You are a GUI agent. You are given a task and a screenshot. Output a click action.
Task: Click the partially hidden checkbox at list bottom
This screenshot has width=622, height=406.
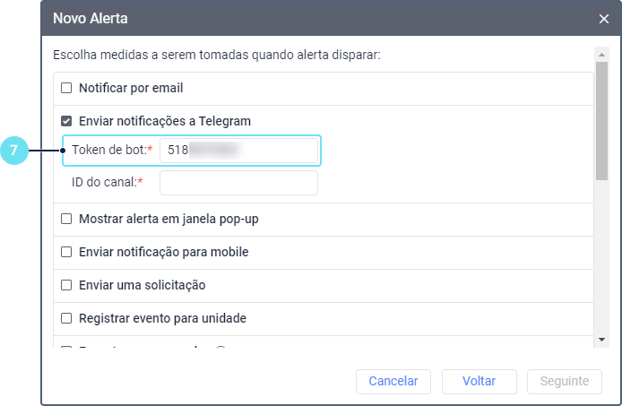click(x=66, y=347)
